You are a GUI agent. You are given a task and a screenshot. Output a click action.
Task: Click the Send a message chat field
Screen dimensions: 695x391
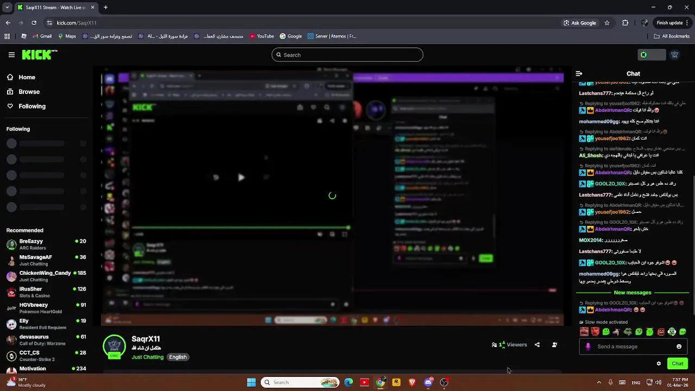633,346
